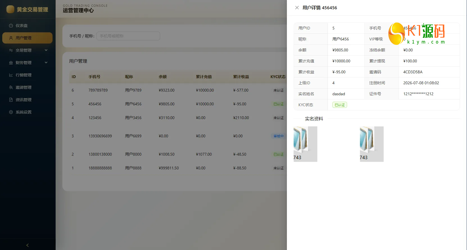Click the 已认证 tag in user details
The image size is (467, 250).
(340, 105)
